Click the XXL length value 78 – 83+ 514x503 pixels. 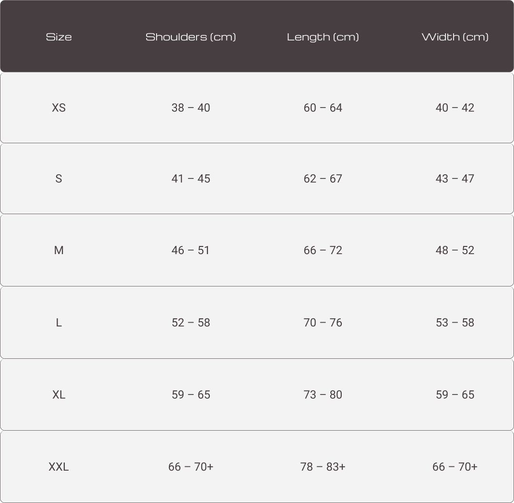(x=323, y=467)
